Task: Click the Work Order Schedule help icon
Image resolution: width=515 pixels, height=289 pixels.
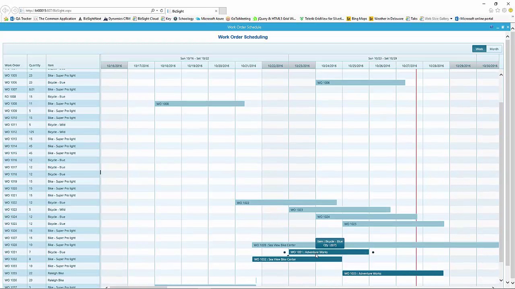Action: 491,27
